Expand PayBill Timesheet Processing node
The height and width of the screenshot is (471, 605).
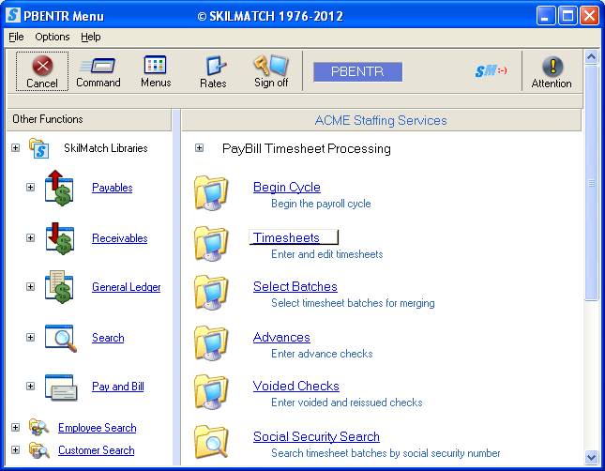(x=199, y=148)
